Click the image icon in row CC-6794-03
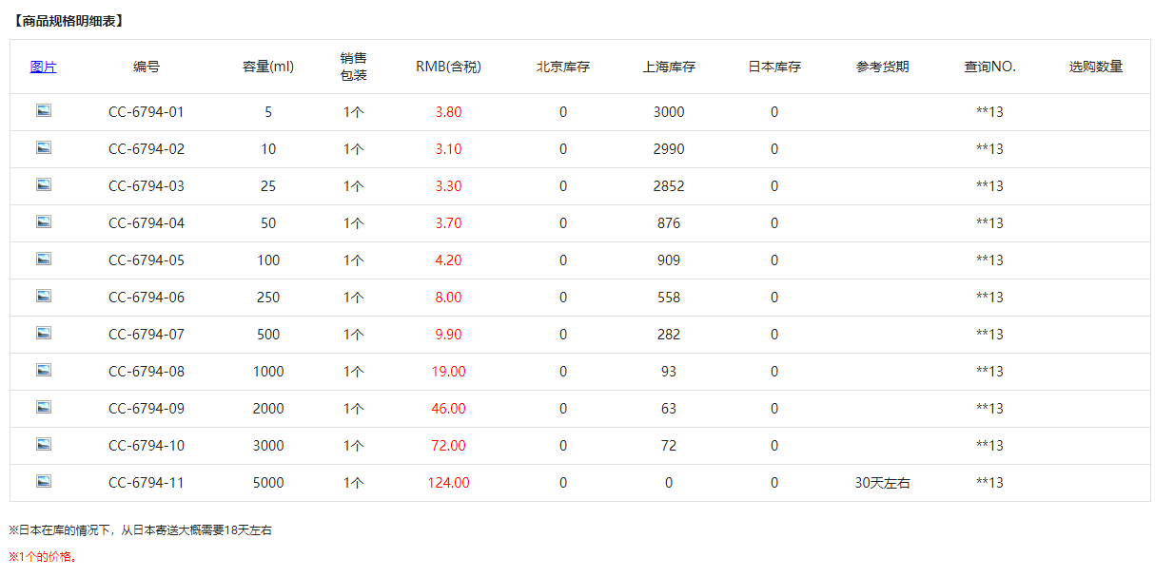Viewport: 1155px width, 577px height. 44,185
